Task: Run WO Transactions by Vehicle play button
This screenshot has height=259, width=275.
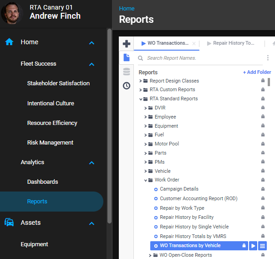Action: (253, 246)
